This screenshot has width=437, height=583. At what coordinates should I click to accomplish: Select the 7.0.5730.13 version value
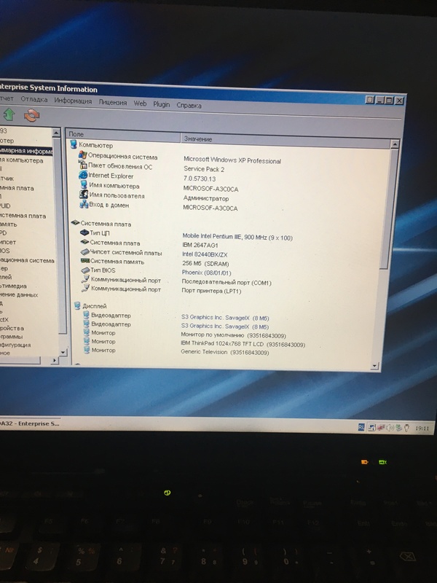(x=200, y=179)
